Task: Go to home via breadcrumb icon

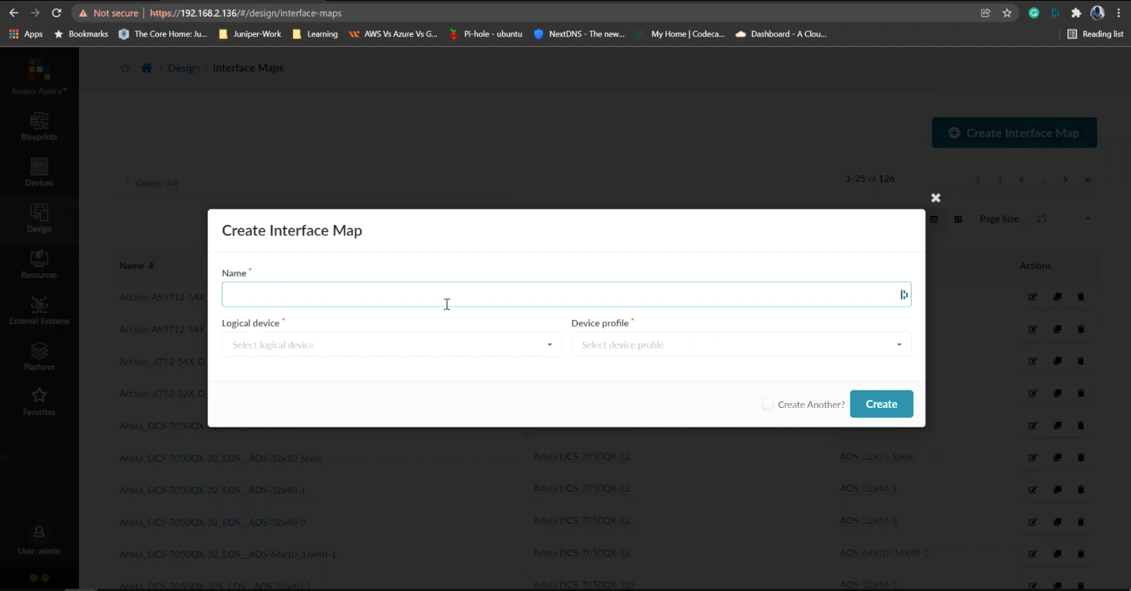Action: point(146,68)
